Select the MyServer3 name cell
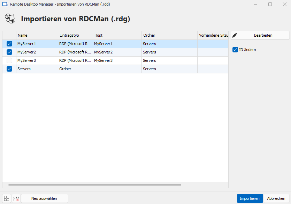The height and width of the screenshot is (204, 291). tap(37, 60)
